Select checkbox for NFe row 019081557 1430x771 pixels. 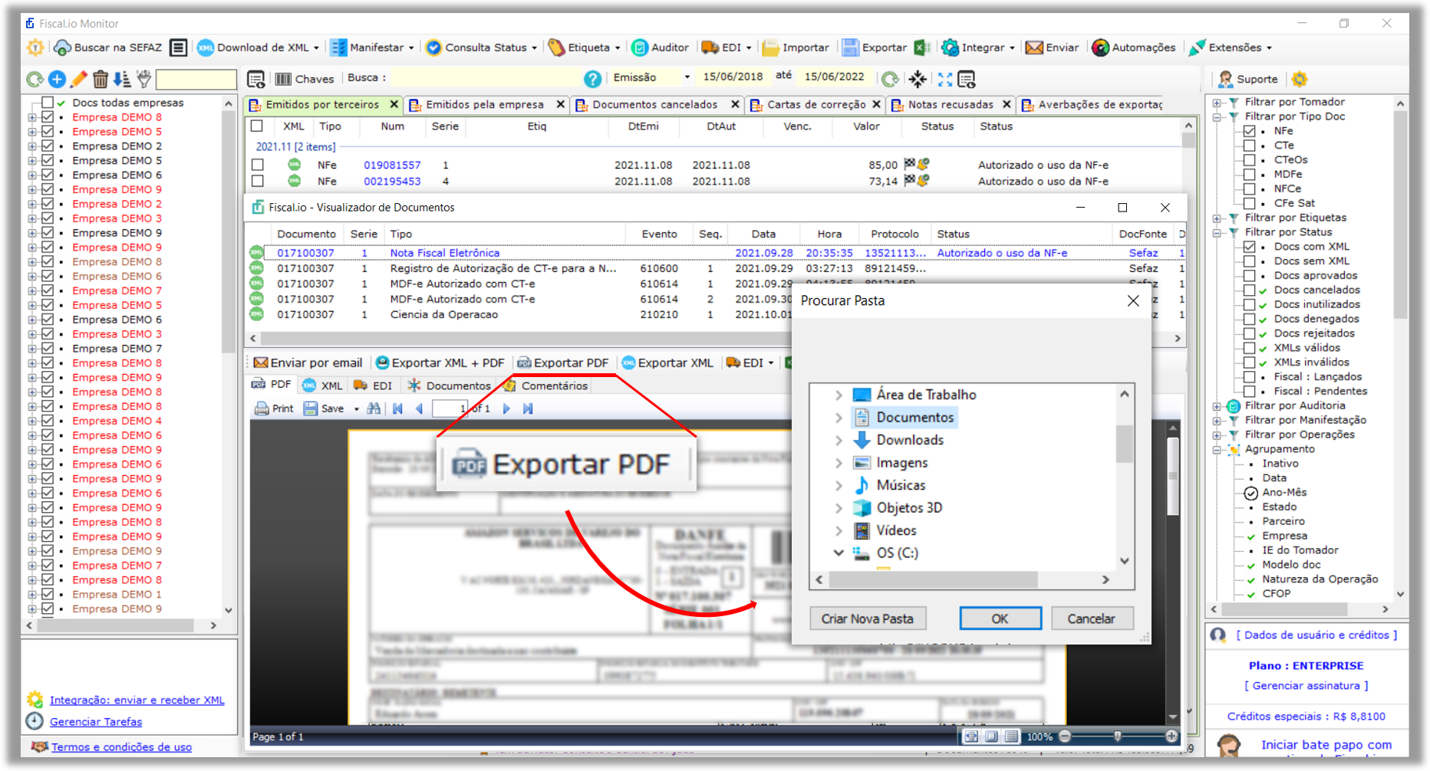click(258, 165)
